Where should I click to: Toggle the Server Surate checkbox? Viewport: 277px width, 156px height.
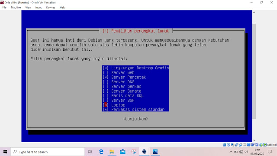(106, 91)
